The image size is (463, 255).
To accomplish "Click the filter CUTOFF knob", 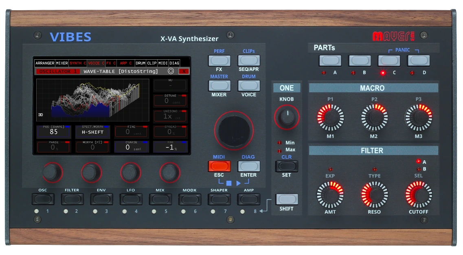I will click(419, 194).
